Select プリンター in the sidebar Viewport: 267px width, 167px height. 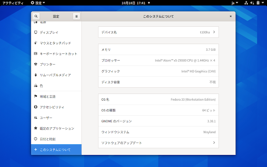[x=56, y=64]
